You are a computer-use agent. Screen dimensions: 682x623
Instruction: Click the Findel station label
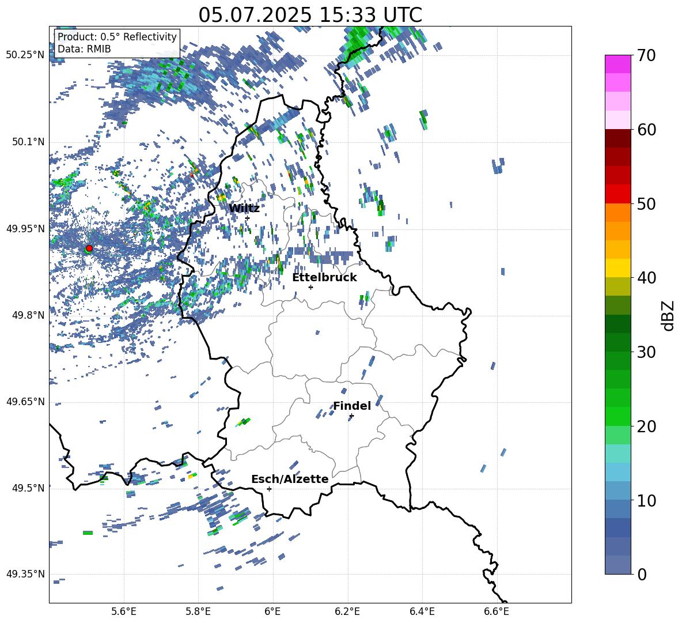point(352,406)
